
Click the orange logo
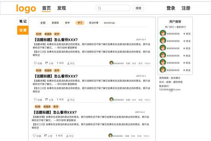pyautogui.click(x=26, y=8)
